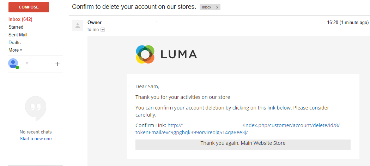Click the red Compose button
This screenshot has width=370, height=166.
[x=29, y=7]
